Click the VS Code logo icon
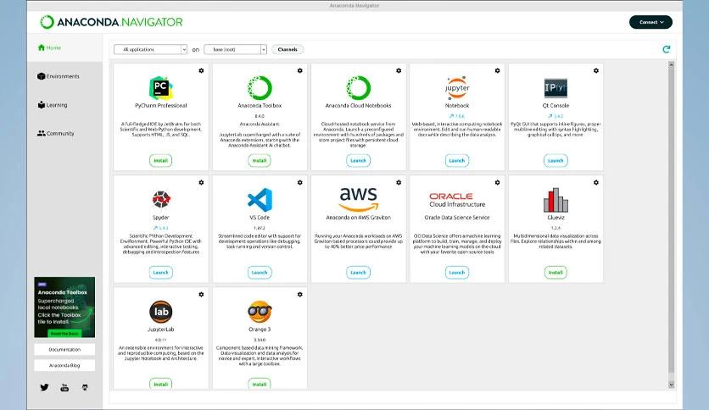Screen dimensions: 709x410 [x=260, y=200]
